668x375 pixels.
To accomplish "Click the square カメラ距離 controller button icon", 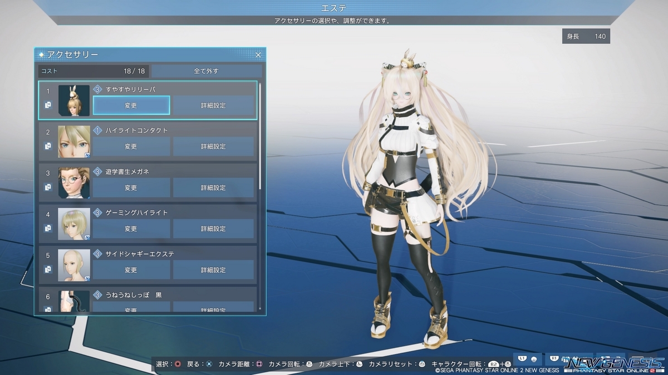I will click(x=259, y=364).
